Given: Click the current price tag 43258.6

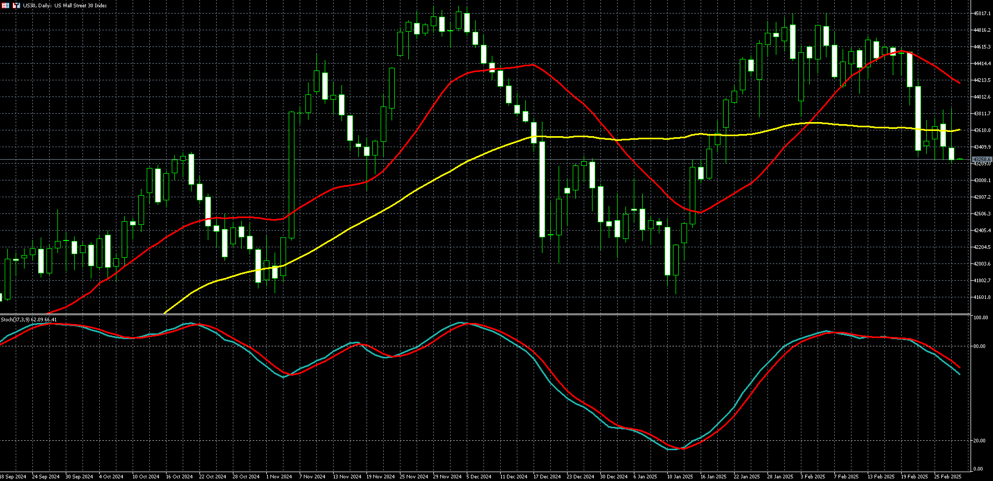Looking at the screenshot, I should pyautogui.click(x=982, y=159).
